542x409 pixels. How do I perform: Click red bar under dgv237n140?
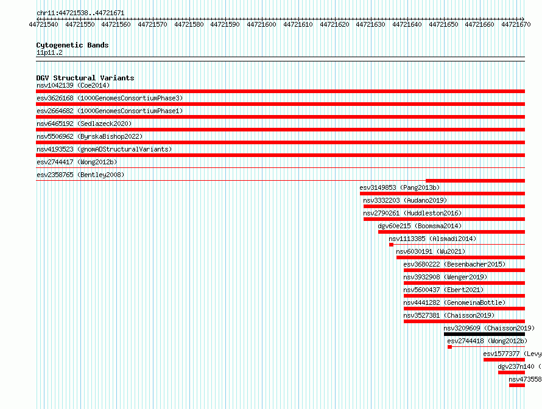(512, 372)
